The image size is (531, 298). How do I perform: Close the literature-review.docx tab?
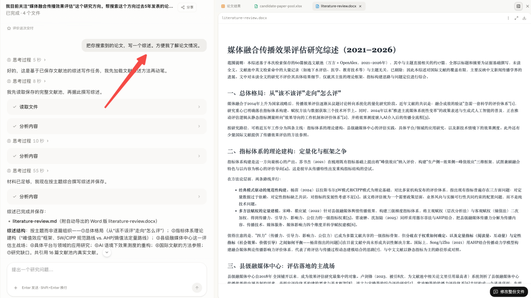tap(360, 6)
